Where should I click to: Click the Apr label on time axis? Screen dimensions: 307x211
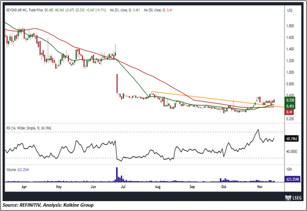point(24,187)
